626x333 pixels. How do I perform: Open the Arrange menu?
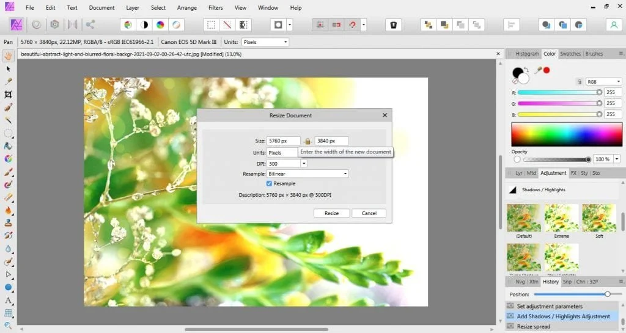(x=187, y=7)
